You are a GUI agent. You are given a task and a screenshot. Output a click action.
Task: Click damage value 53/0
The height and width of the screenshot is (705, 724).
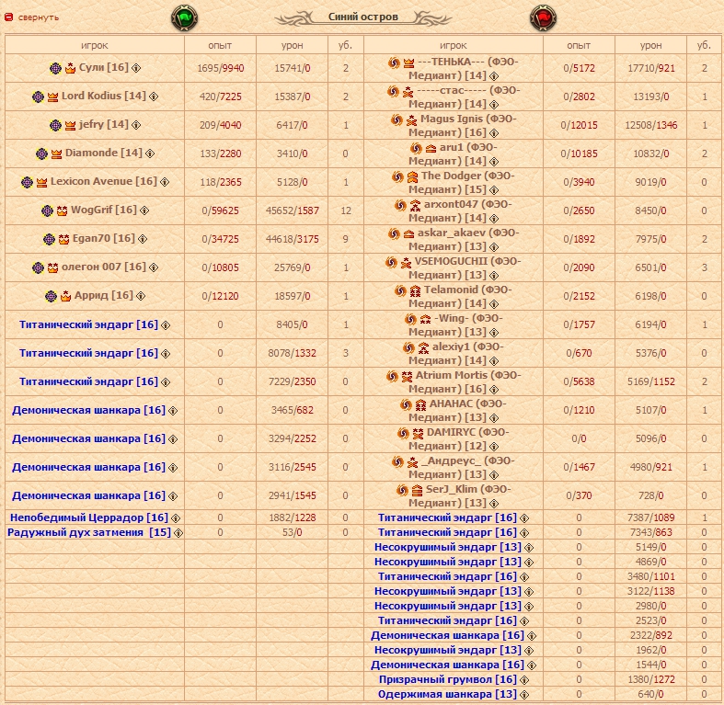293,532
